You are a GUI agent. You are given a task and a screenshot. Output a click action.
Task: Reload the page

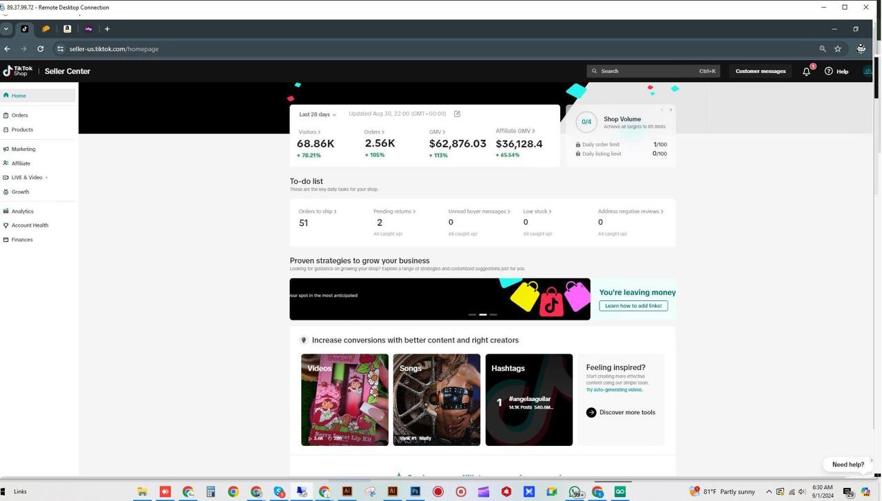(x=41, y=49)
